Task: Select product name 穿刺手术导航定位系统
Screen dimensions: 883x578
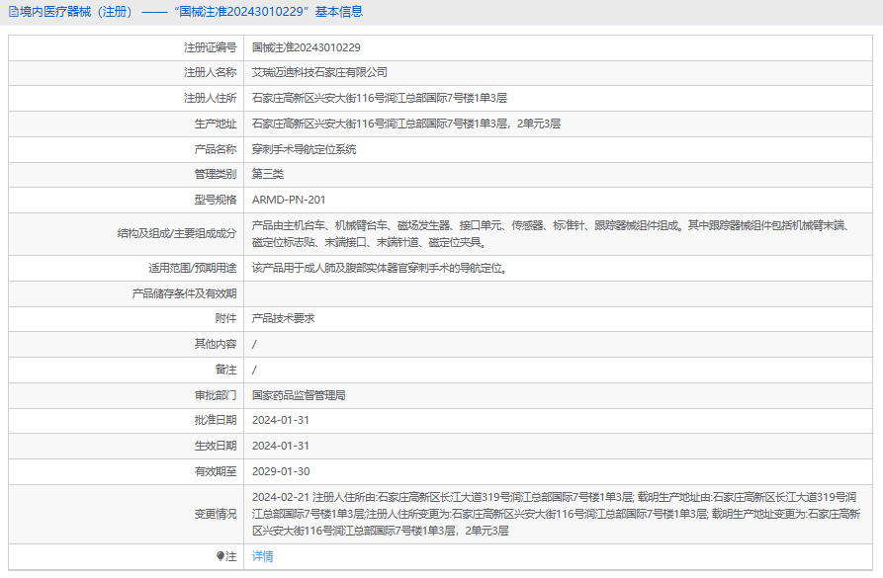Action: coord(304,149)
